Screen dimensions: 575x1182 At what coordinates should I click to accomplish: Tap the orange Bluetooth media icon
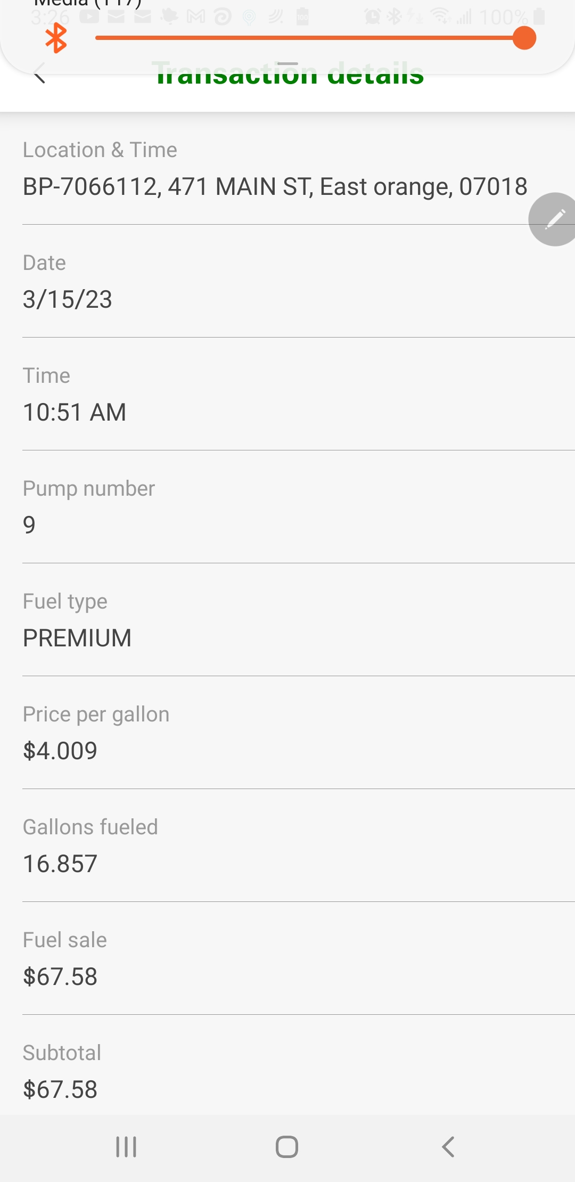56,38
